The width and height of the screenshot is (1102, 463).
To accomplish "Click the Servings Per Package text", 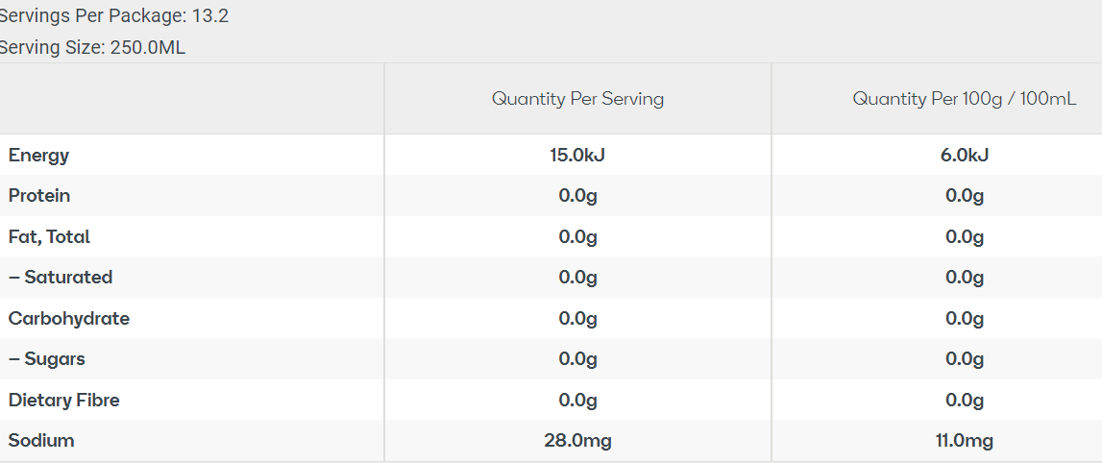I will [x=113, y=16].
